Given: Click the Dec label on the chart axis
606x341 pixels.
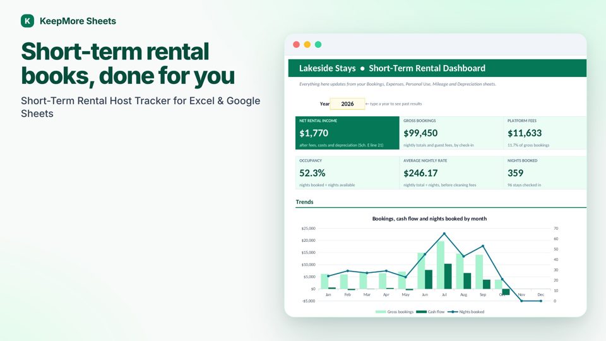Looking at the screenshot, I should click(x=541, y=295).
